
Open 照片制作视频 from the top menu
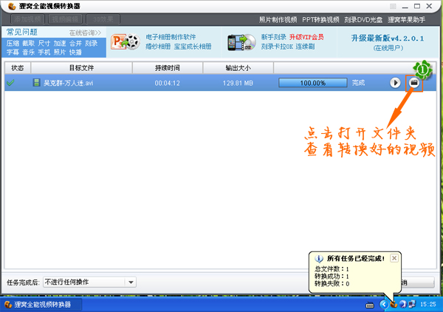(x=278, y=20)
